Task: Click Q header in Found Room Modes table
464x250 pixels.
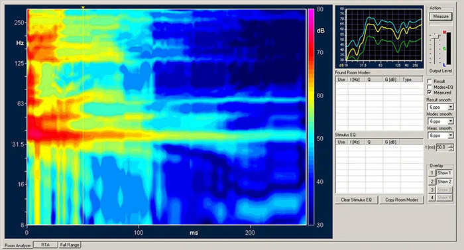Action: point(374,80)
